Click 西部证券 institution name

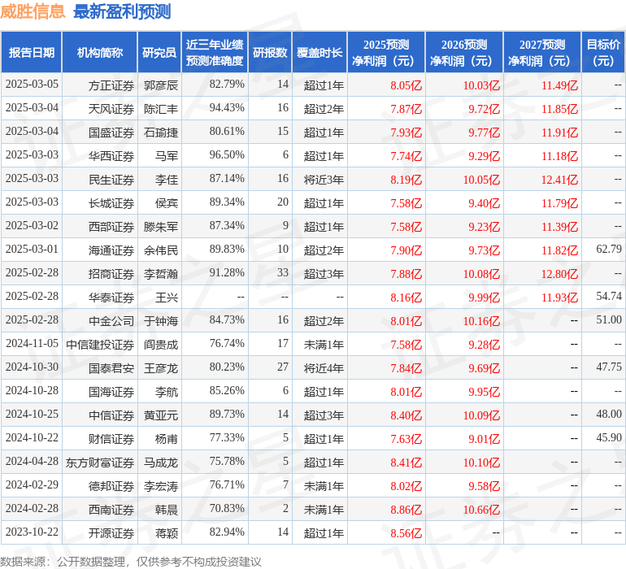[111, 227]
